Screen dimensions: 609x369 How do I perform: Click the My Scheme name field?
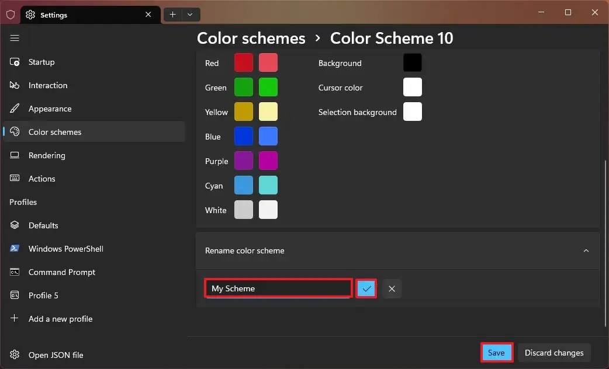click(x=278, y=288)
